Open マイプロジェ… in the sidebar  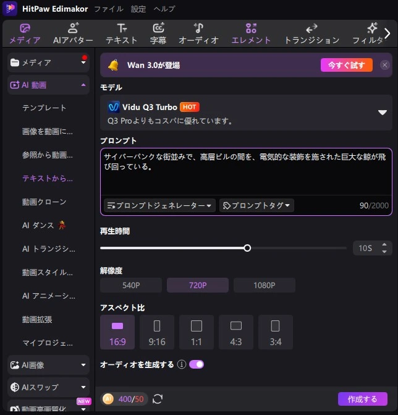(48, 343)
